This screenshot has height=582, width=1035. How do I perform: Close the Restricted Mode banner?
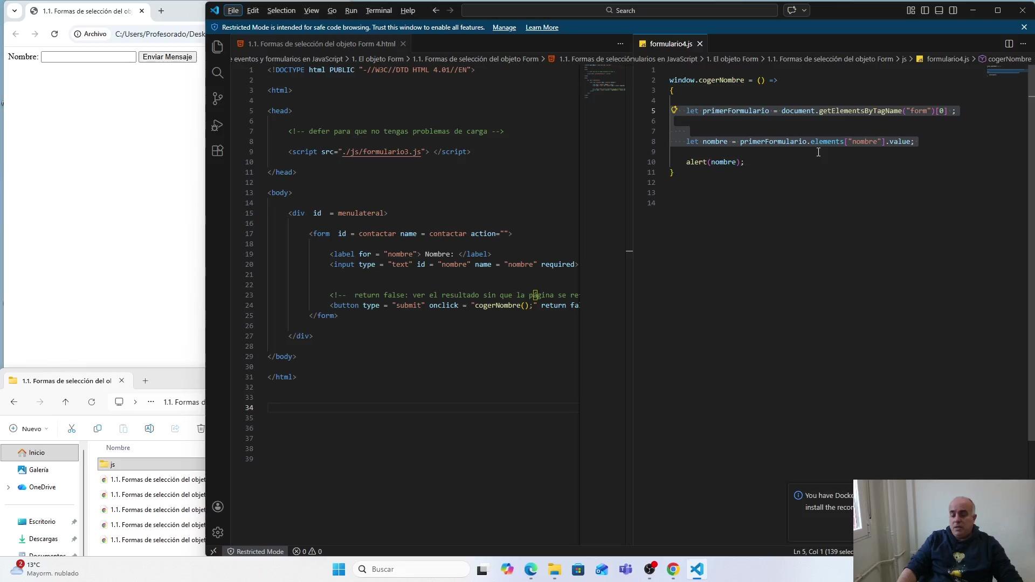[1024, 27]
